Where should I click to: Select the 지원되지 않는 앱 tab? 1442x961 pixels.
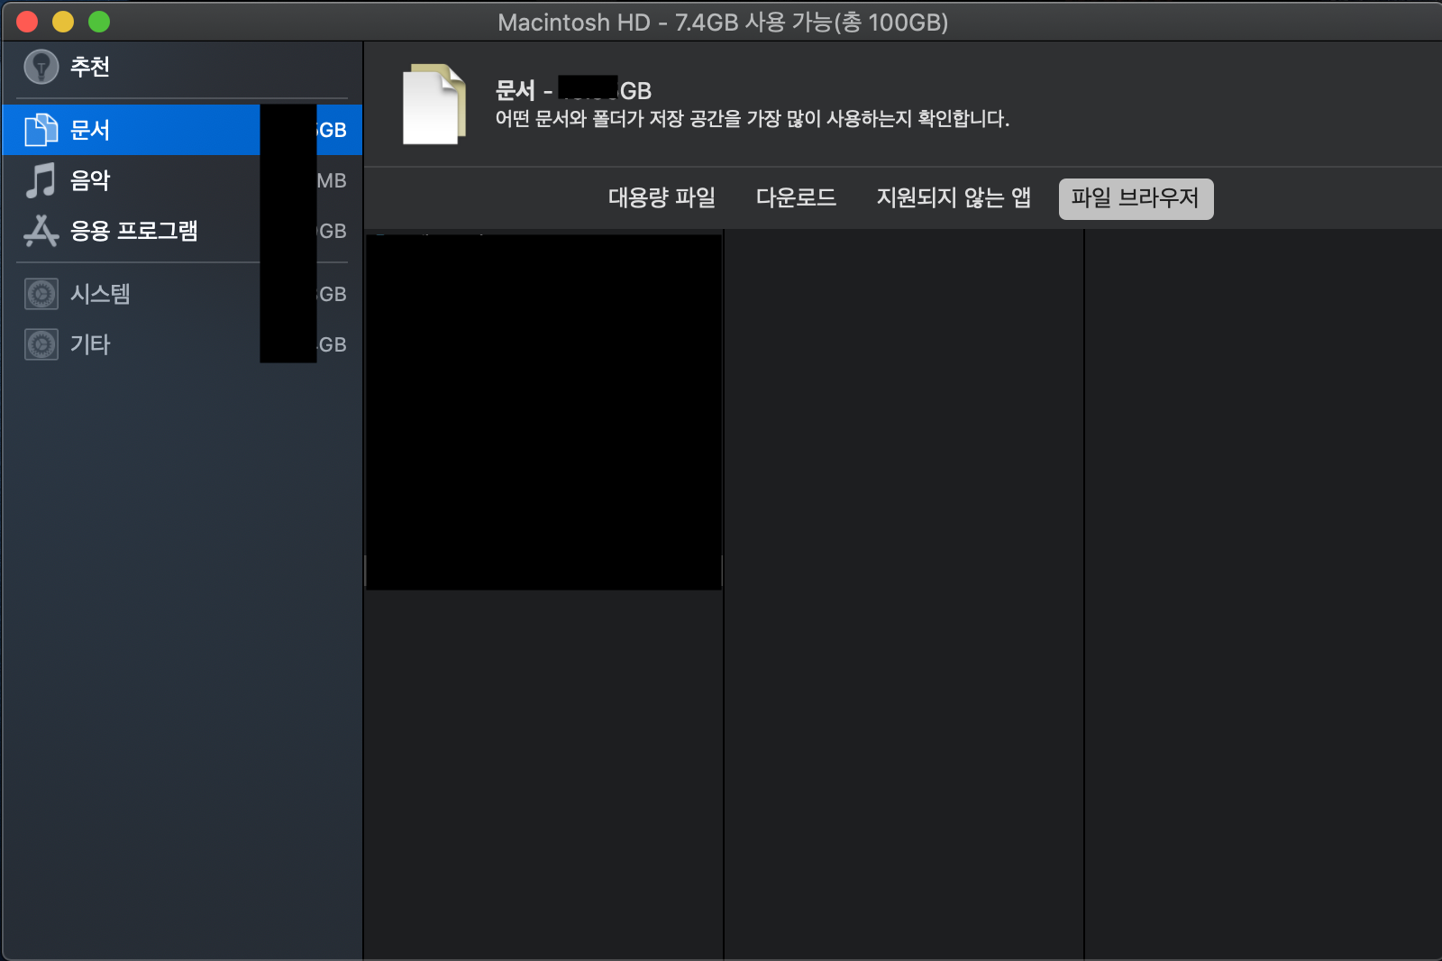[x=954, y=198]
